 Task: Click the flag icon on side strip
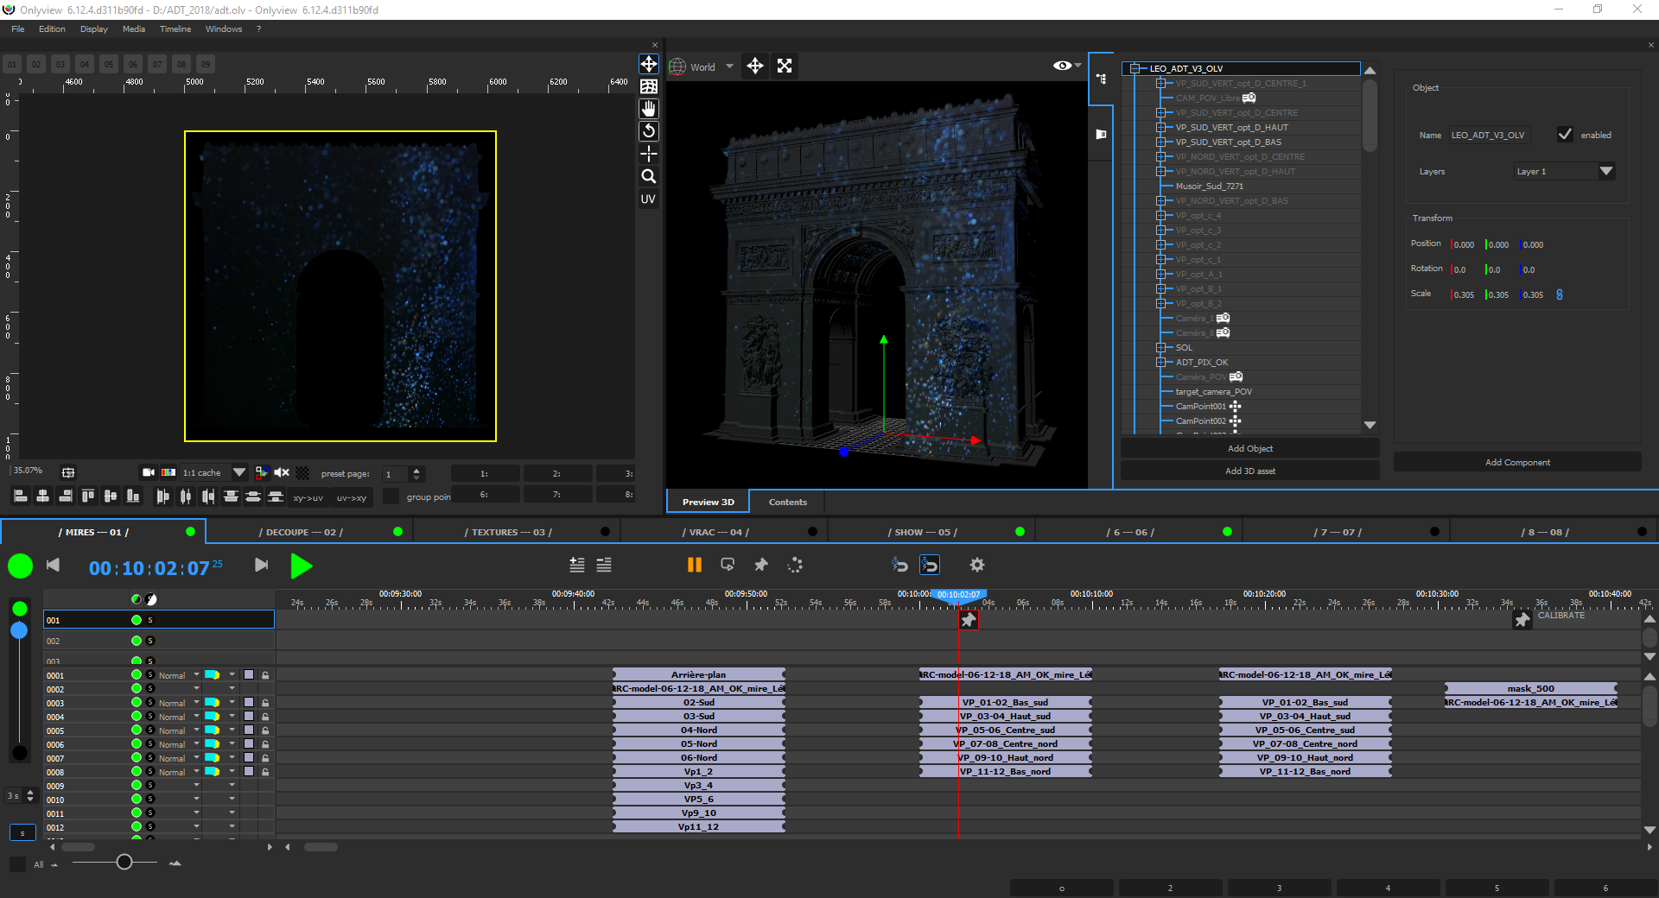(1101, 134)
